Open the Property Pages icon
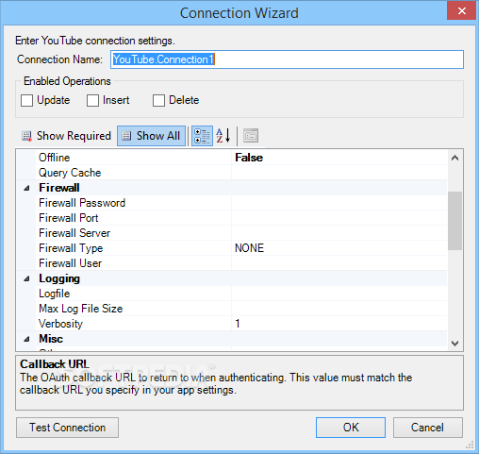Viewport: 479px width, 454px height. (x=251, y=136)
